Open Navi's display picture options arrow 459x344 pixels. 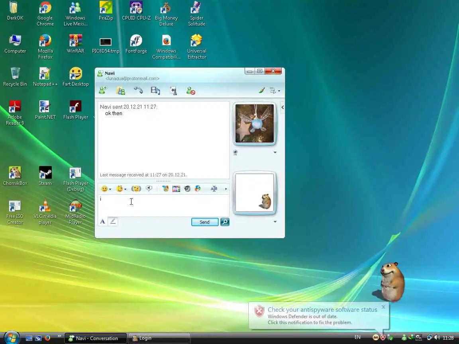click(275, 152)
